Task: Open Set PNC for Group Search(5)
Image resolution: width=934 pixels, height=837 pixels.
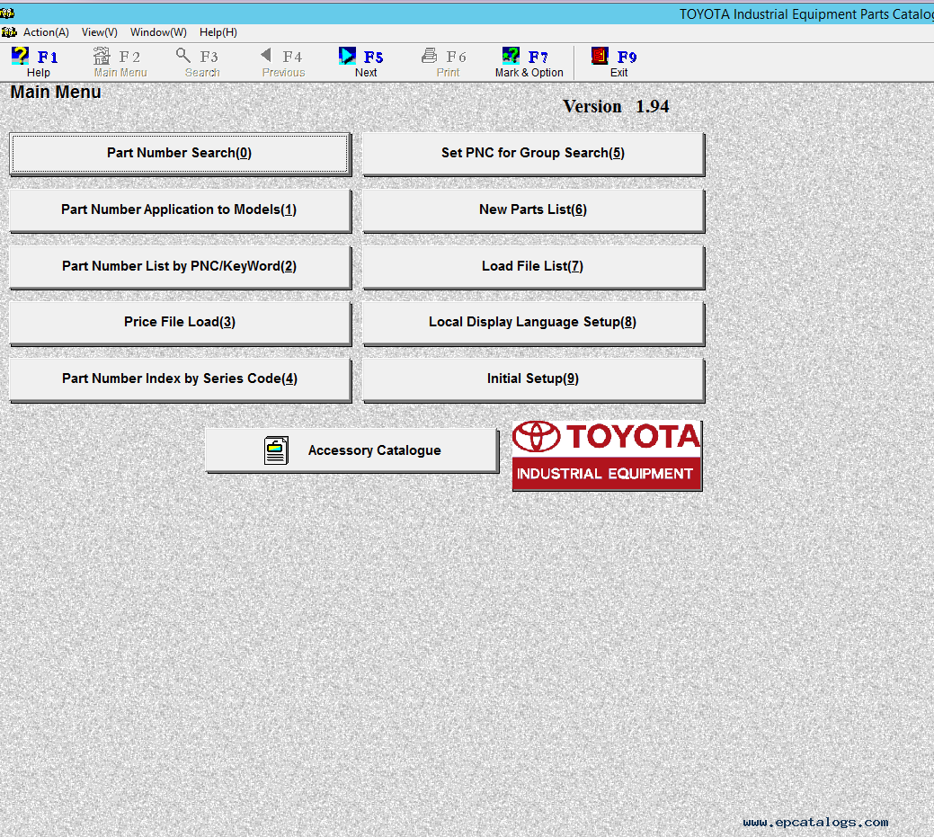Action: point(533,153)
